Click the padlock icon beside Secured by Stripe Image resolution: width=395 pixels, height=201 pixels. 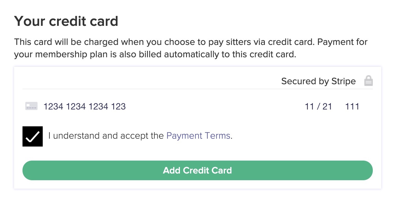tap(368, 81)
